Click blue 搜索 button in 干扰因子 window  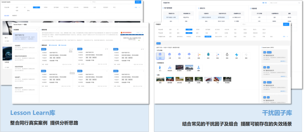[286, 24]
